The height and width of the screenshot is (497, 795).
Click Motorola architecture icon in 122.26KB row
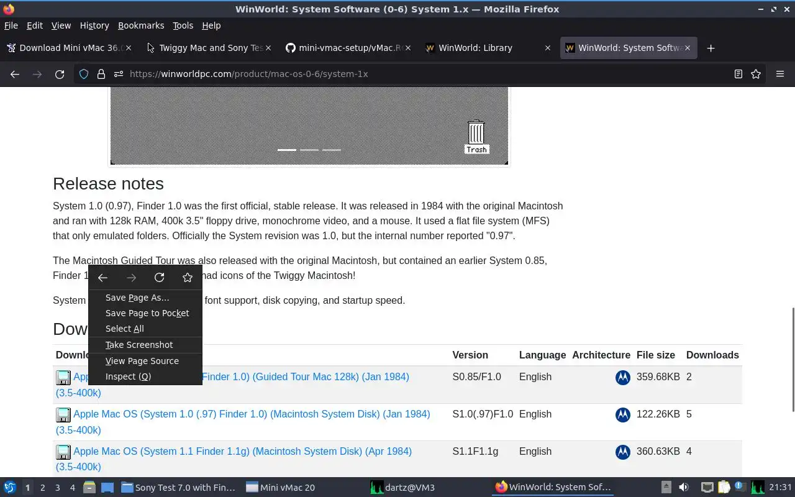pos(622,414)
